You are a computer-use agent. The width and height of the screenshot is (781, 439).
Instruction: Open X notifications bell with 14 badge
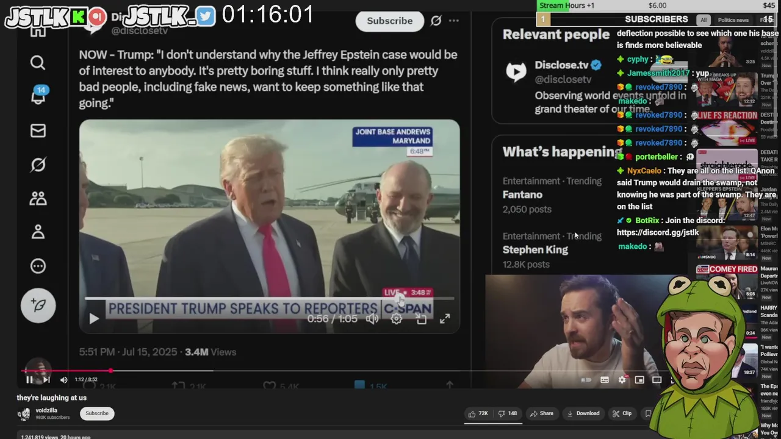pyautogui.click(x=38, y=95)
